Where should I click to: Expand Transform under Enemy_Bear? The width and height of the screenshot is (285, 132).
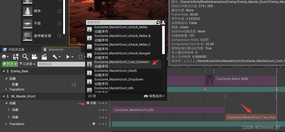point(6,89)
